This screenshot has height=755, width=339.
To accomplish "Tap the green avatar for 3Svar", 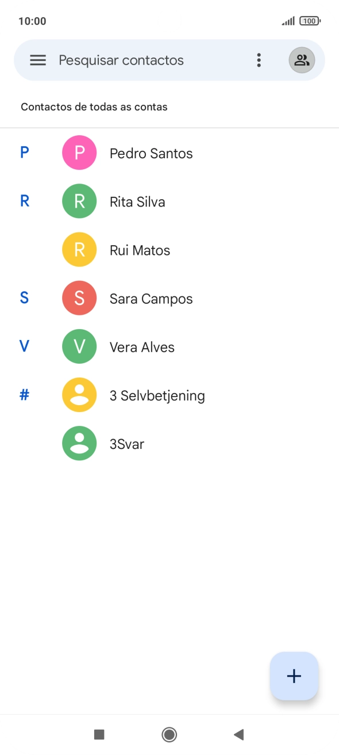I will point(79,443).
